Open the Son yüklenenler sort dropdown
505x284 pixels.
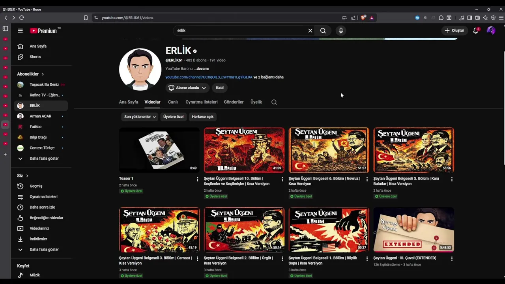pyautogui.click(x=140, y=117)
